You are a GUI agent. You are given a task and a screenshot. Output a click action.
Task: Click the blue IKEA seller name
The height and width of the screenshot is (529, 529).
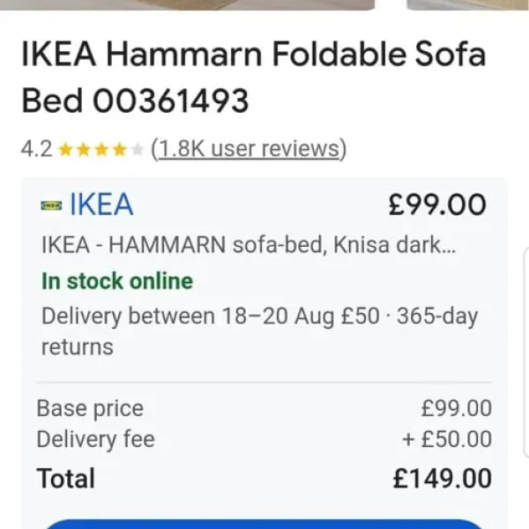pos(101,205)
